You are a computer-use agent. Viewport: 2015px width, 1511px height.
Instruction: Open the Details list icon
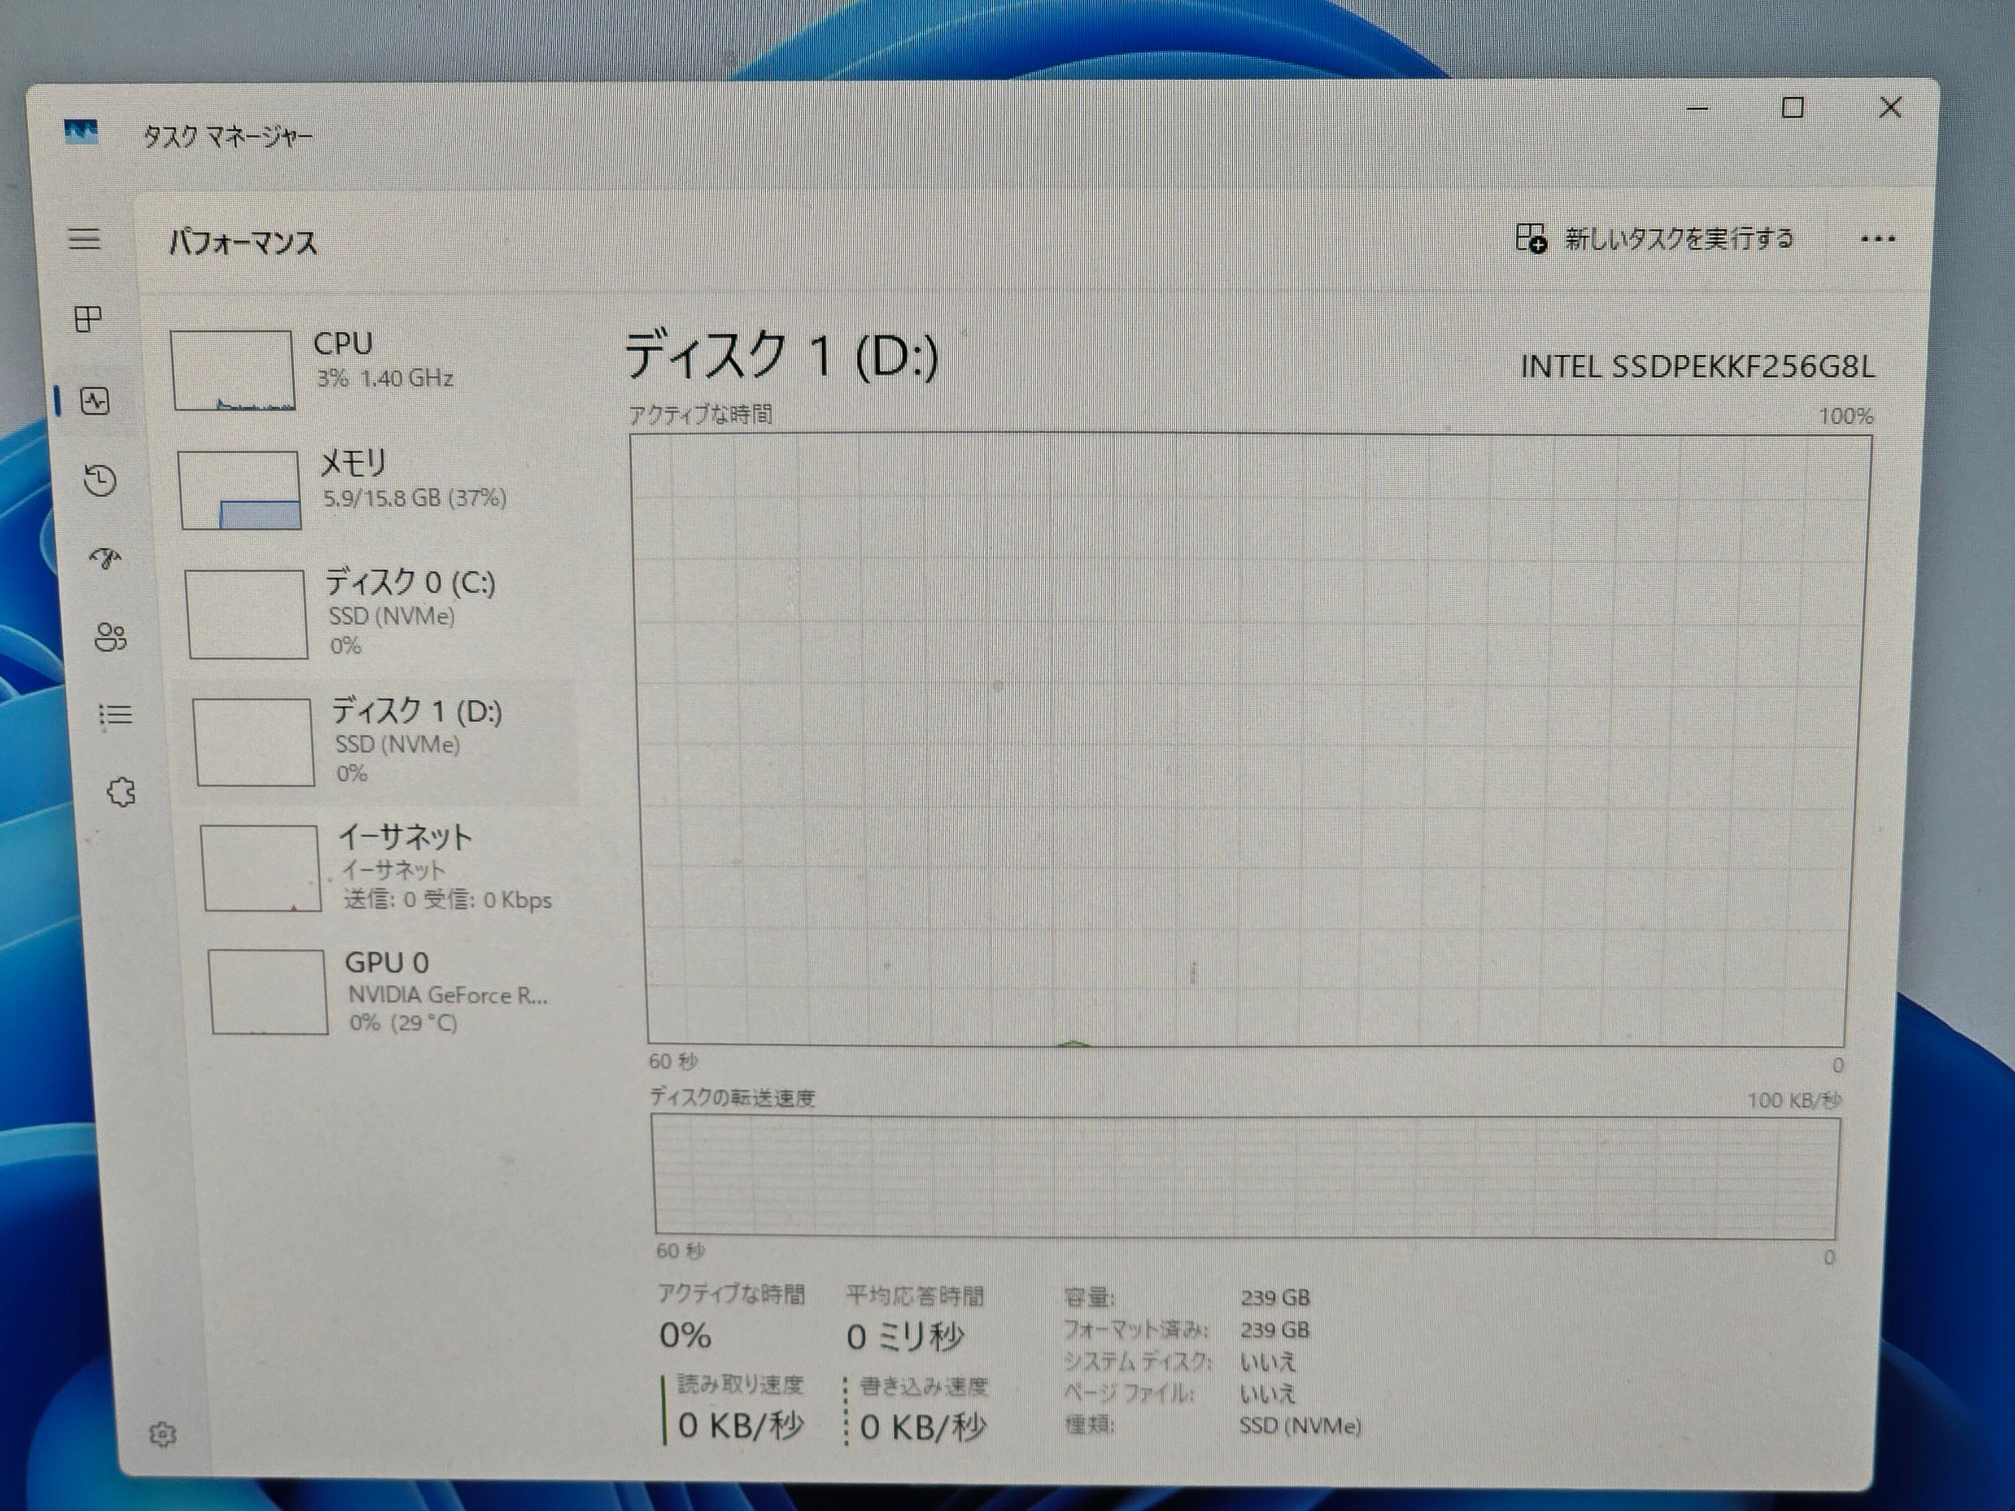click(115, 715)
